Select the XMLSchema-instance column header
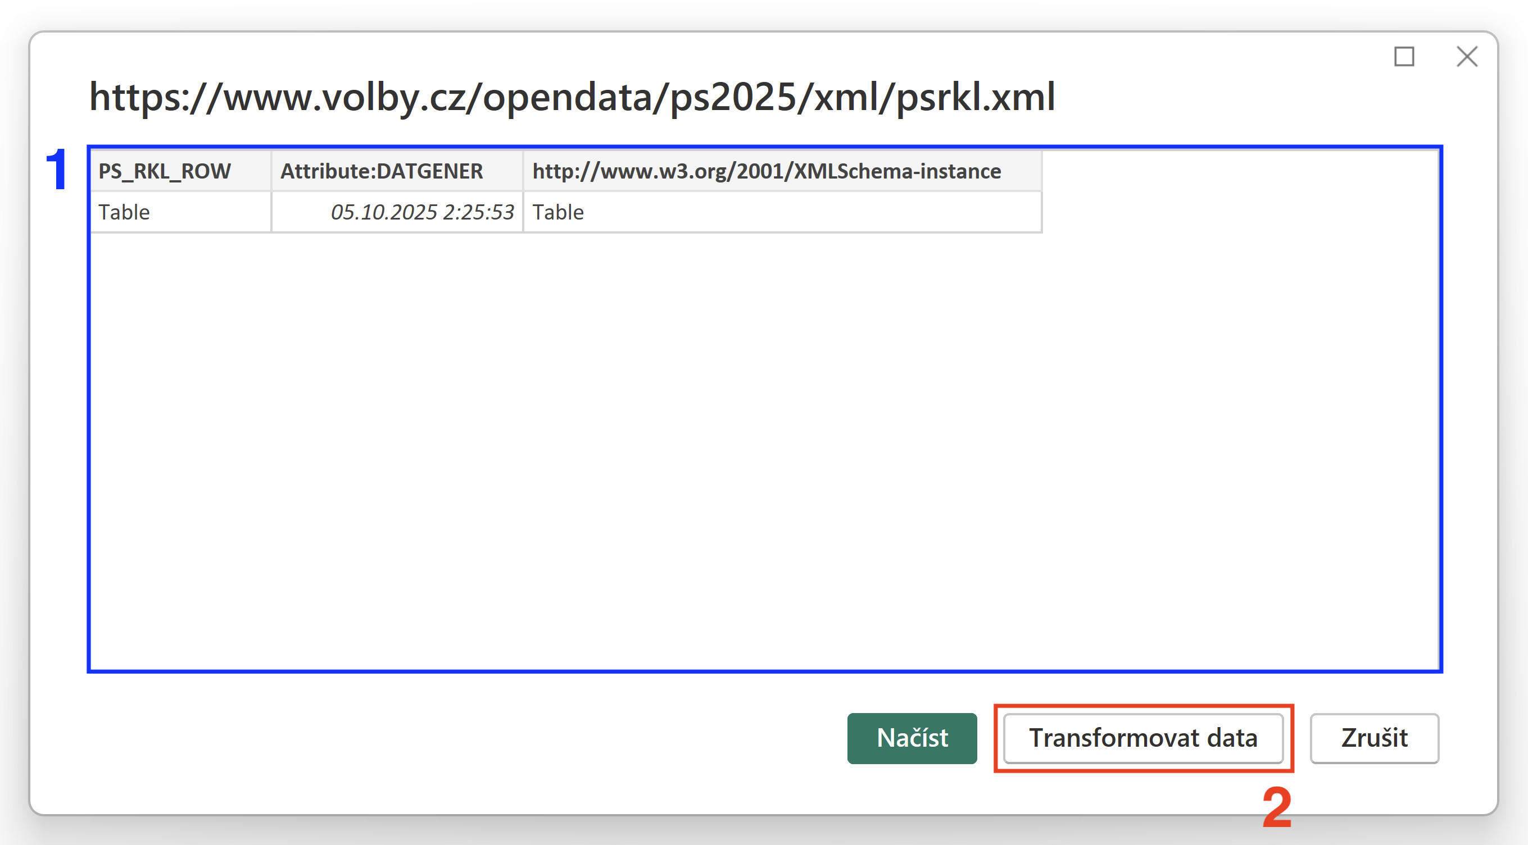Viewport: 1528px width, 845px height. click(782, 171)
